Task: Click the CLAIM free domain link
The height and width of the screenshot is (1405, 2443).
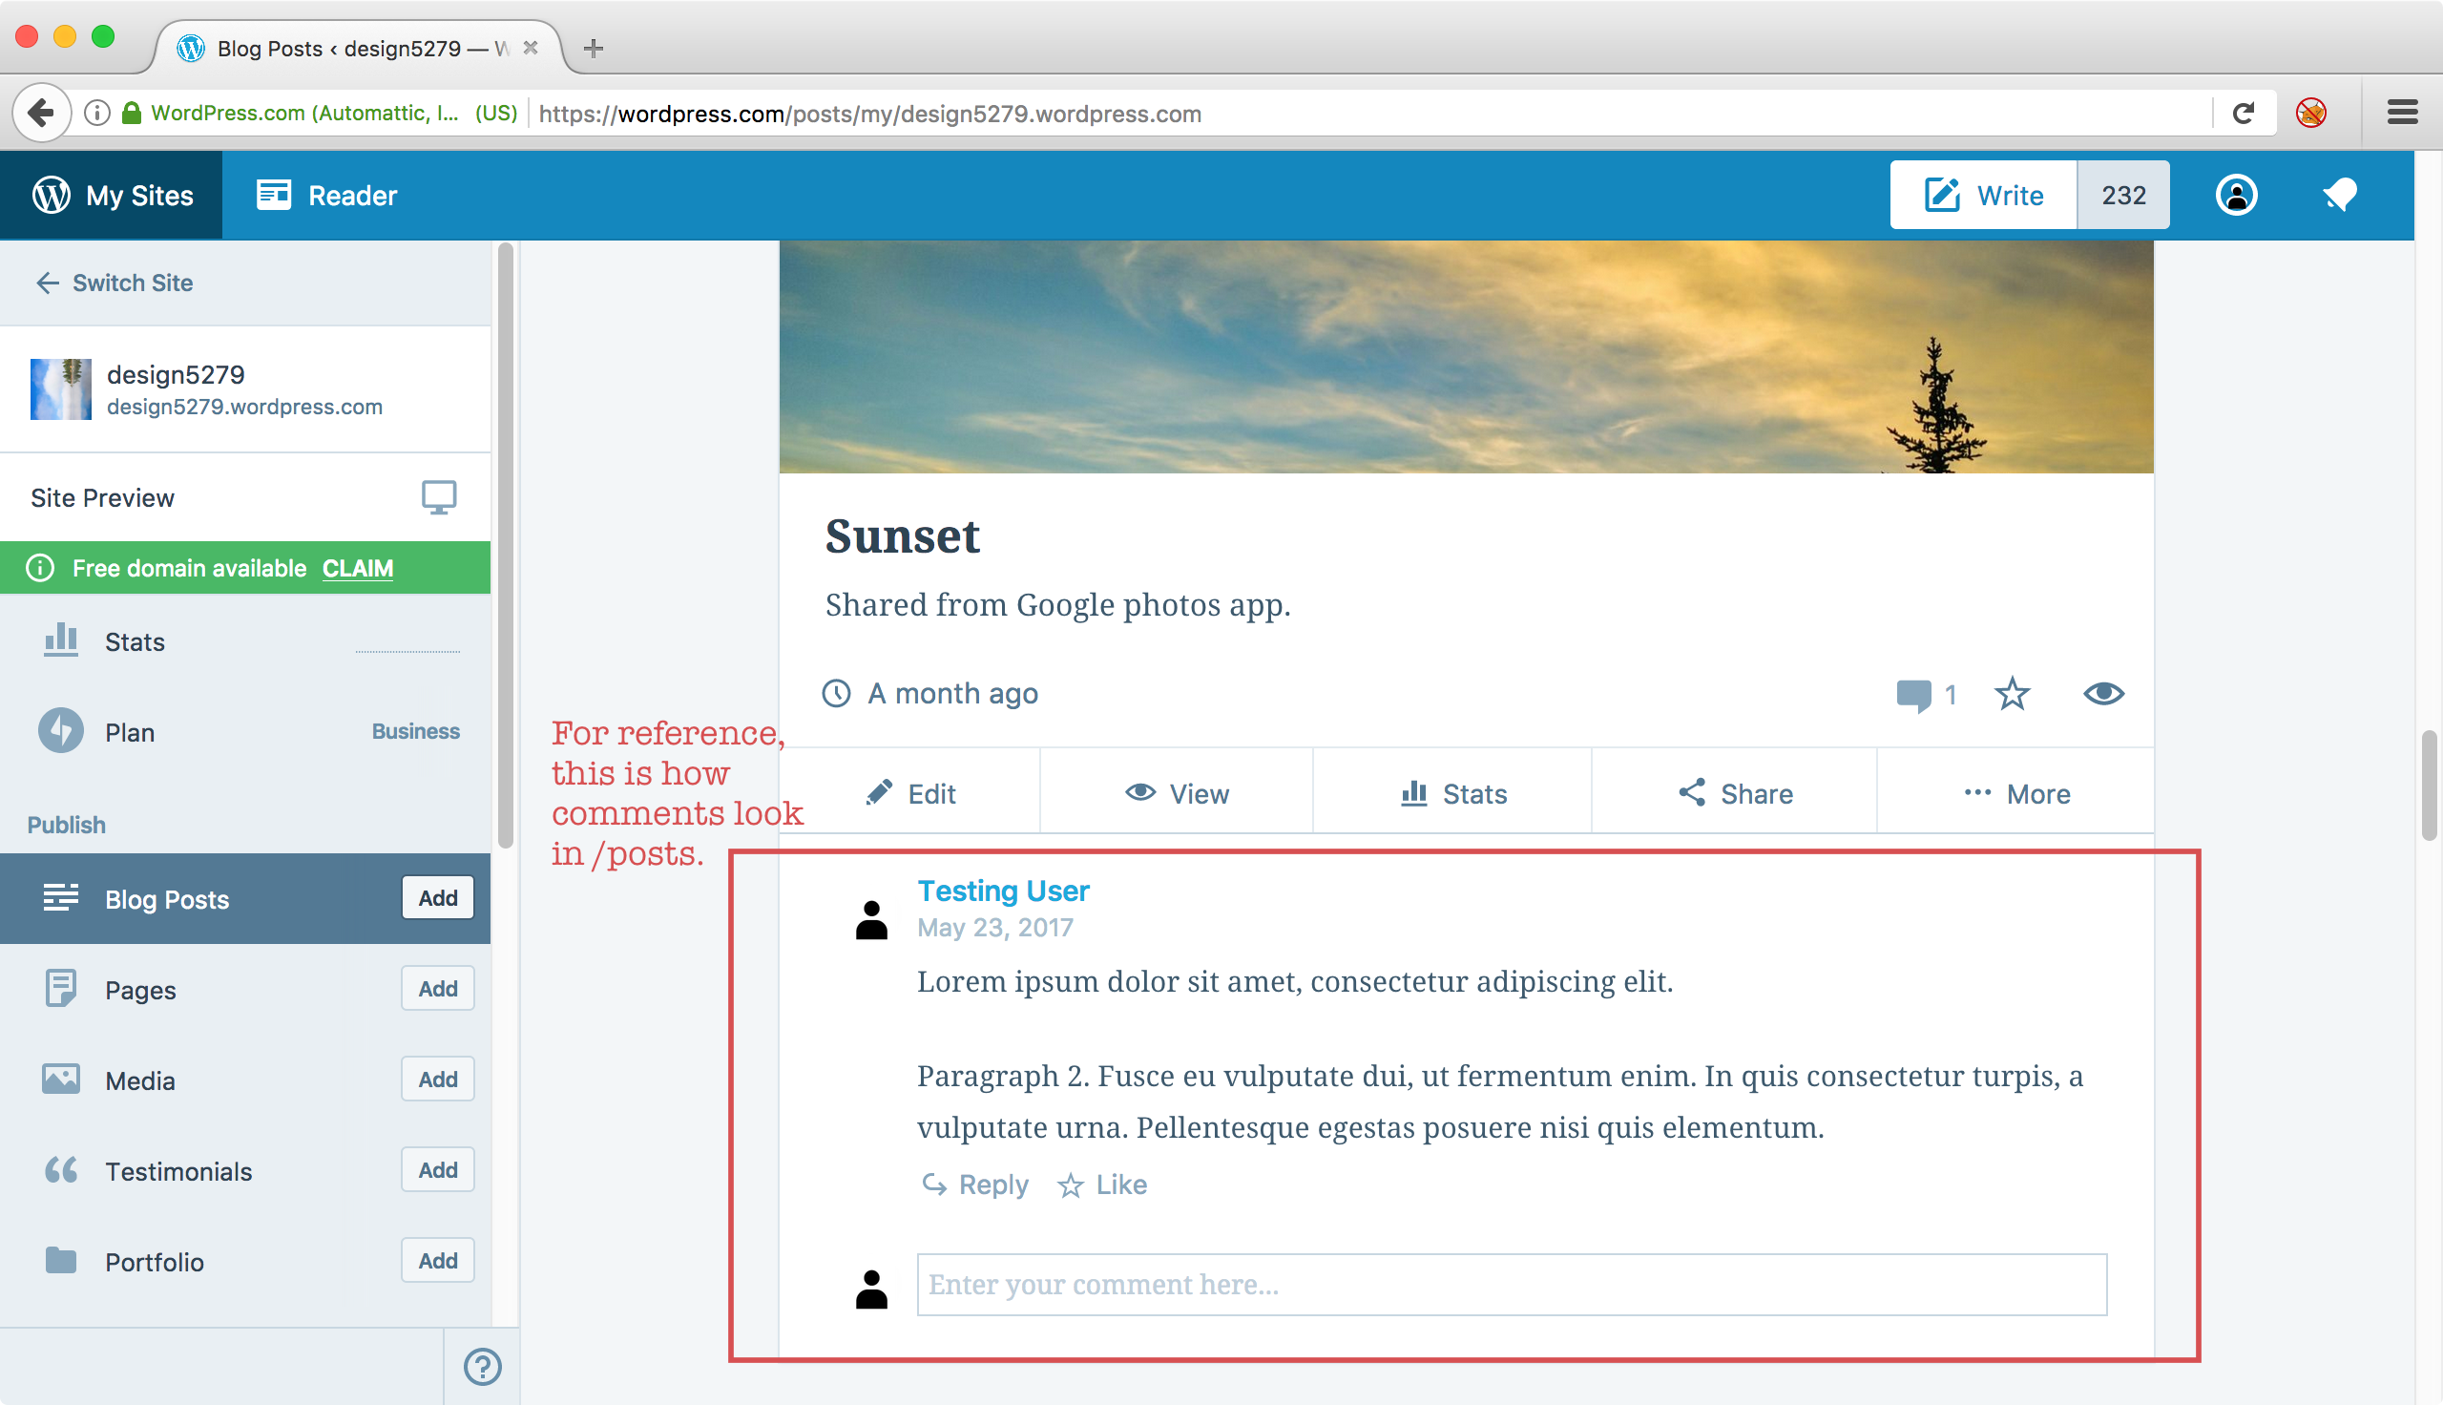Action: coord(358,568)
